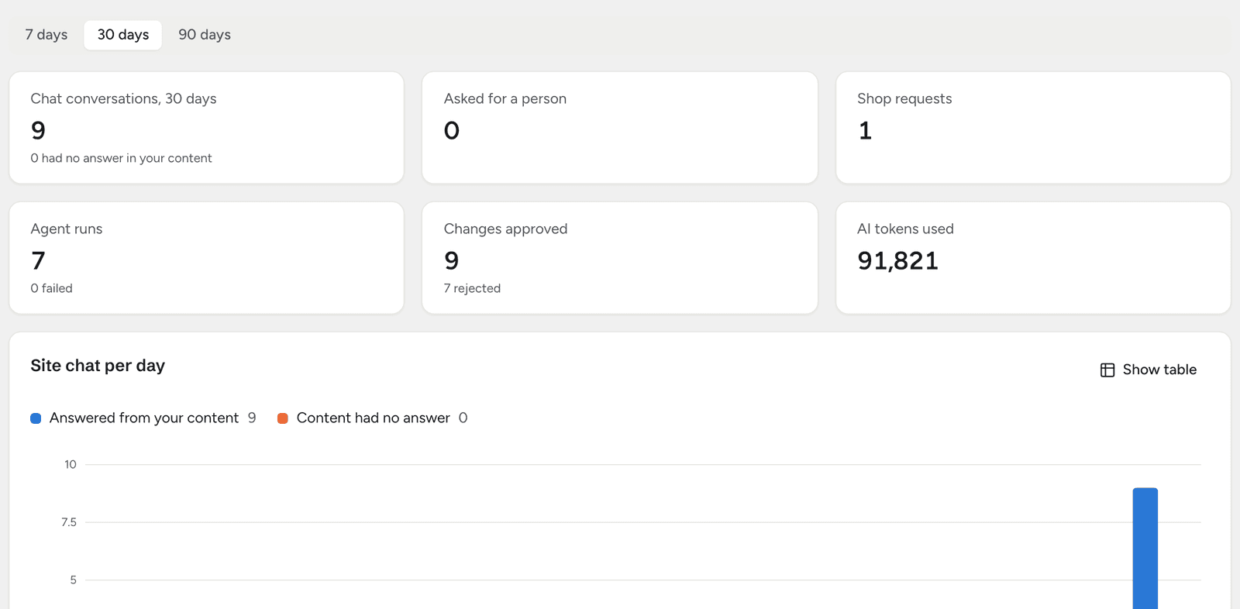The image size is (1240, 609).
Task: Click the blue bar in the chart
Action: tap(1145, 549)
